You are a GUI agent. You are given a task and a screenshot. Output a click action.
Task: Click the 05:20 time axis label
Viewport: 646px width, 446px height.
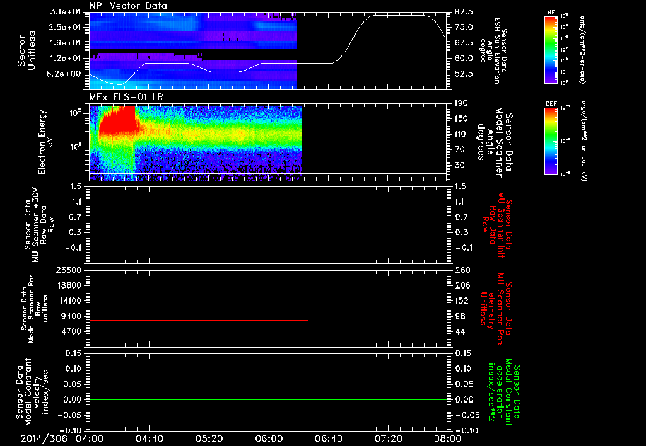(209, 438)
